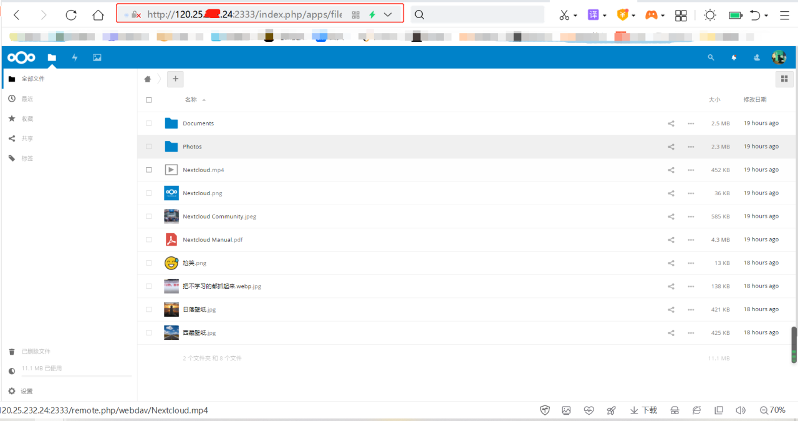
Task: Go to home folder breadcrumb icon
Action: point(148,79)
